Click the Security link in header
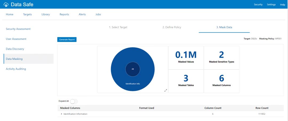288x121 pixels. point(258,5)
